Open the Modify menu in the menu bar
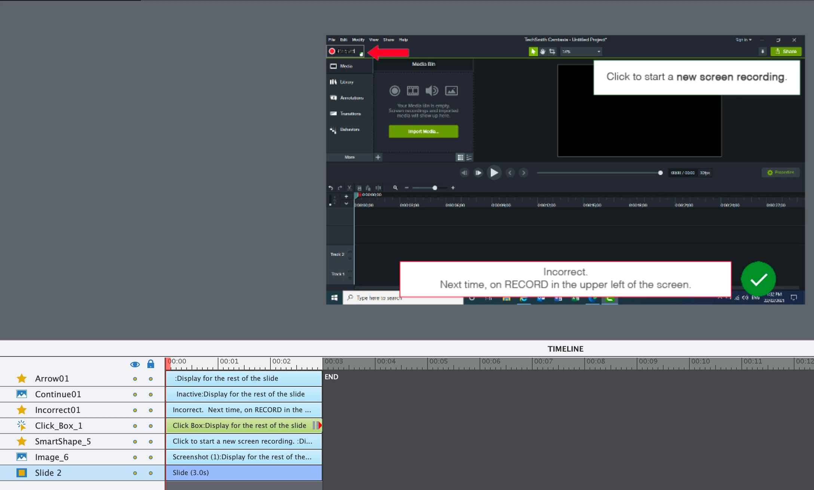 (x=358, y=40)
